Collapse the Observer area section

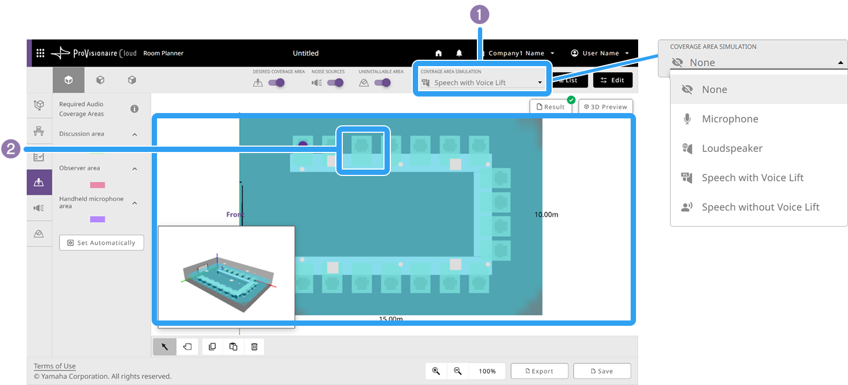tap(135, 169)
